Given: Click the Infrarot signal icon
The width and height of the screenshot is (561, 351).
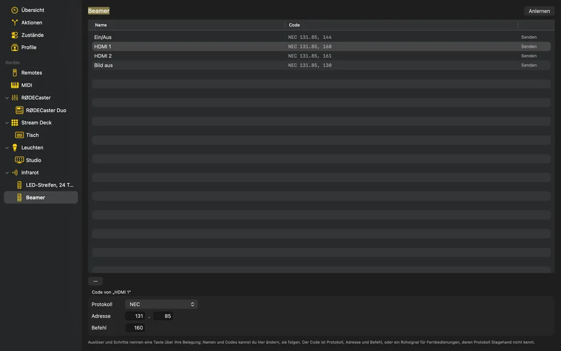Looking at the screenshot, I should 15,173.
